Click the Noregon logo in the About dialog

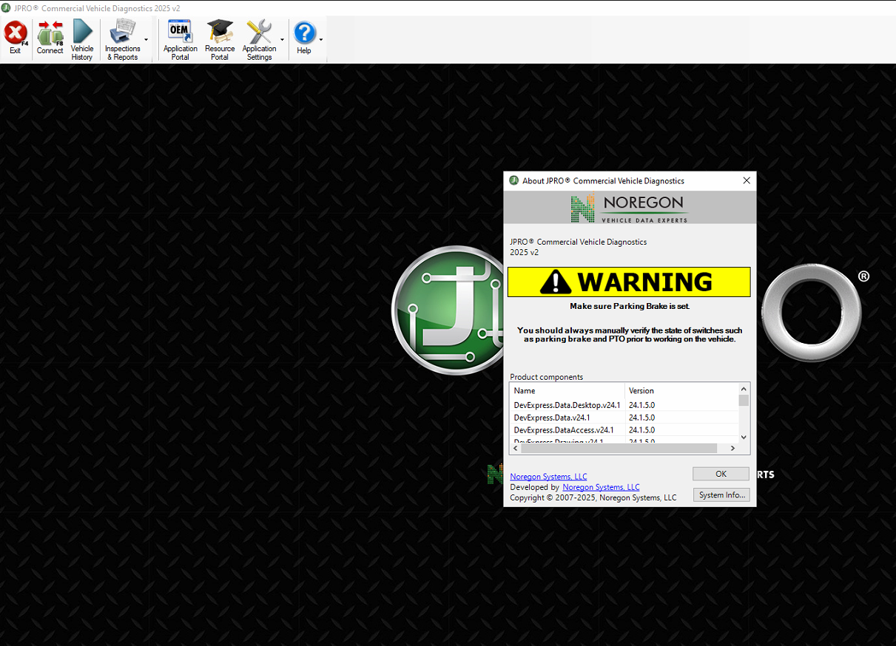point(630,208)
